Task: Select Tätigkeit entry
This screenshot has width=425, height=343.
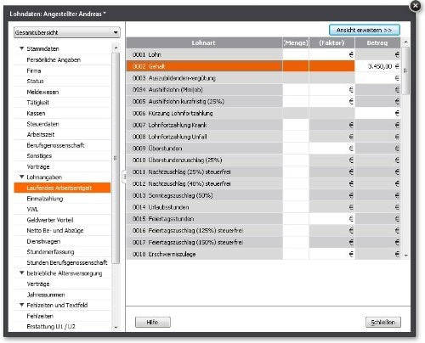Action: tap(62, 103)
